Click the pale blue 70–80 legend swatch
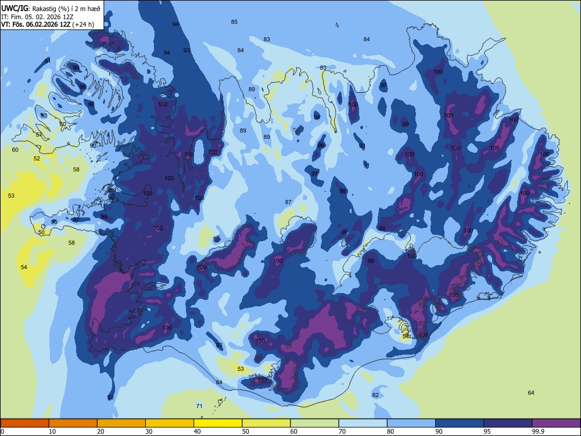Screen dimensions: 581x436 pyautogui.click(x=363, y=423)
